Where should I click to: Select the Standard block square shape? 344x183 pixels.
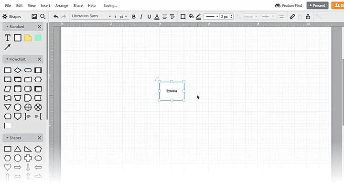[18, 38]
